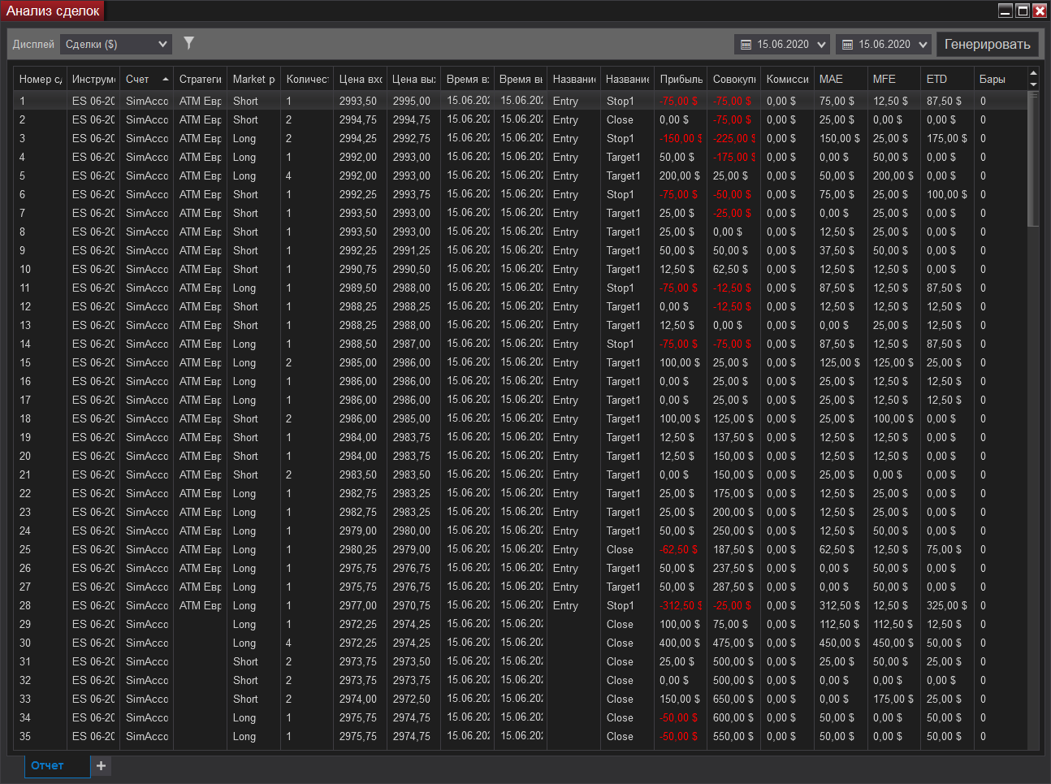Click the Market p column header
This screenshot has height=784, width=1051.
pos(254,79)
